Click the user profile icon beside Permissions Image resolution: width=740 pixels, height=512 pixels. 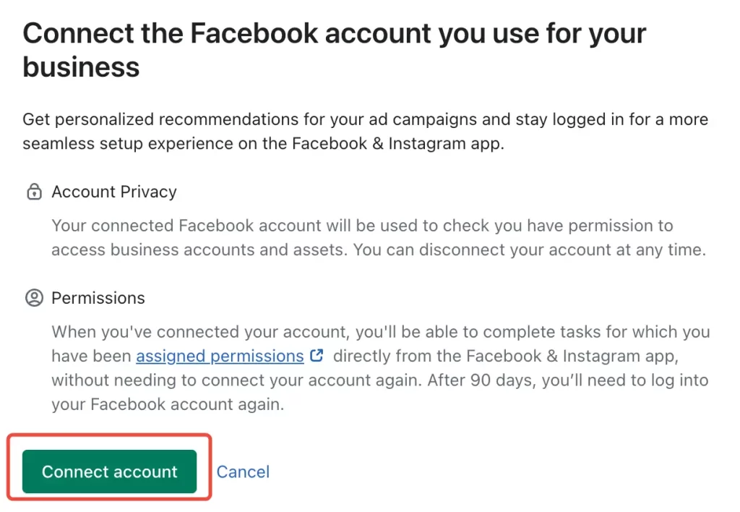point(34,298)
